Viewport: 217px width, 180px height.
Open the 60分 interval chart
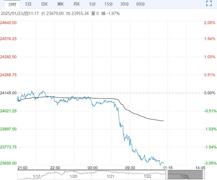141,4
